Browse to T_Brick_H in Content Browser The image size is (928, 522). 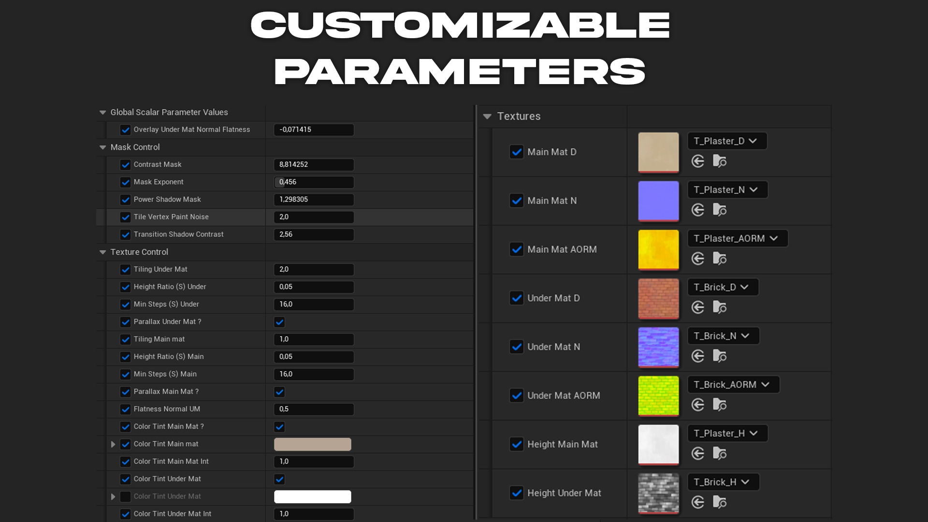click(720, 503)
